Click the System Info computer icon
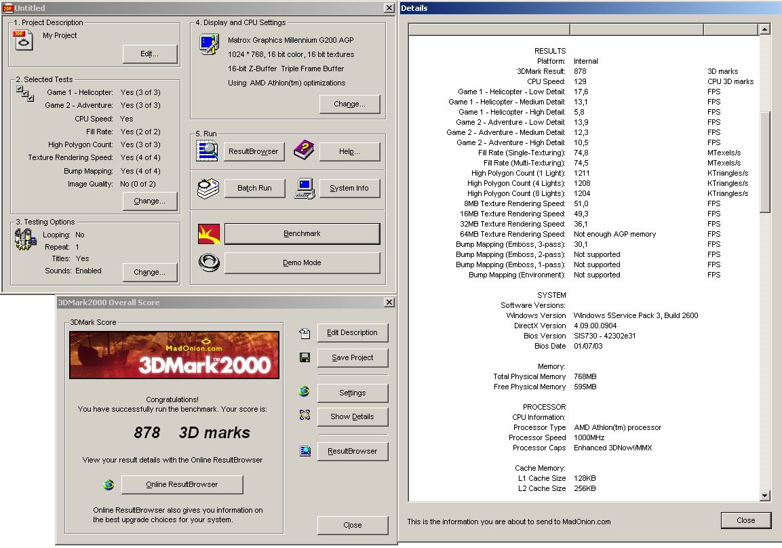The image size is (782, 548). 304,187
